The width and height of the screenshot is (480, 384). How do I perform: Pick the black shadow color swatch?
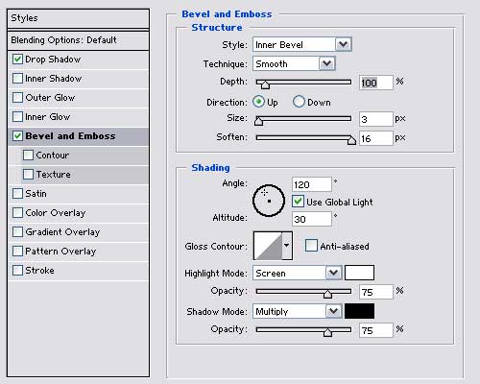click(359, 311)
